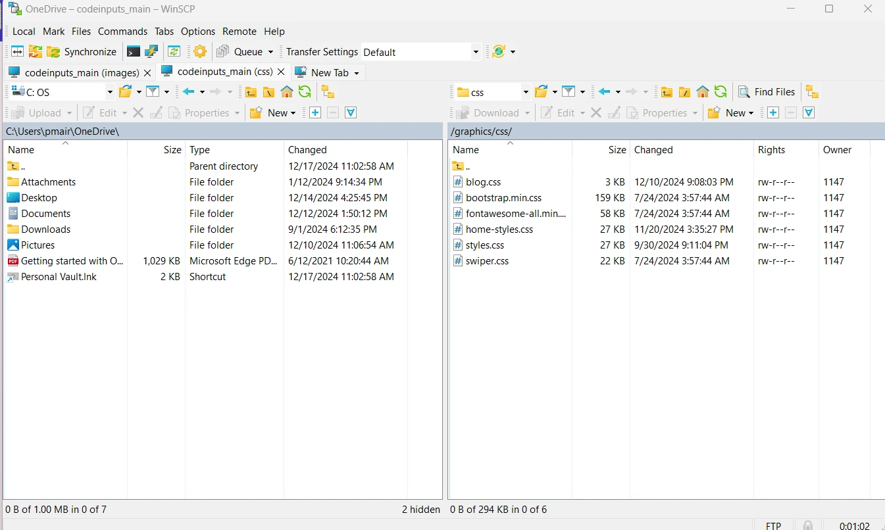
Task: Toggle local directory tree icon
Action: (x=327, y=91)
